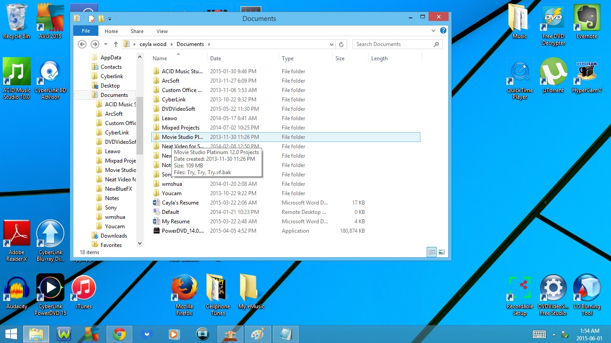The width and height of the screenshot is (611, 343).
Task: Select Cayla's Resume Word document
Action: click(x=285, y=203)
